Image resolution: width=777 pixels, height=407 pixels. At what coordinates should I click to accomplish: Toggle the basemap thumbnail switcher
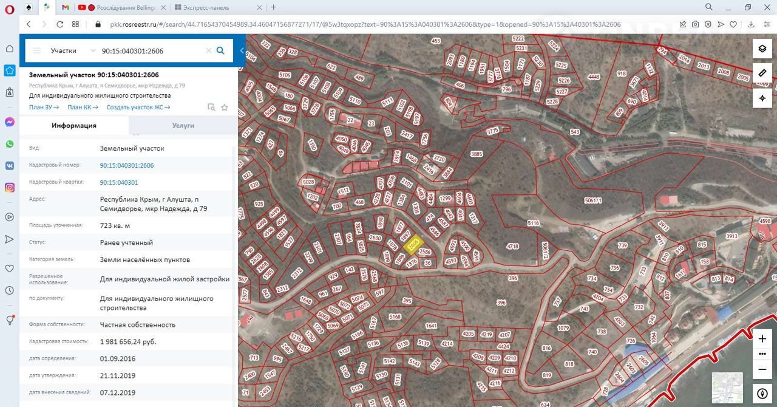click(727, 388)
